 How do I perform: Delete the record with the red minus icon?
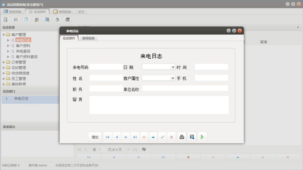tap(144, 137)
